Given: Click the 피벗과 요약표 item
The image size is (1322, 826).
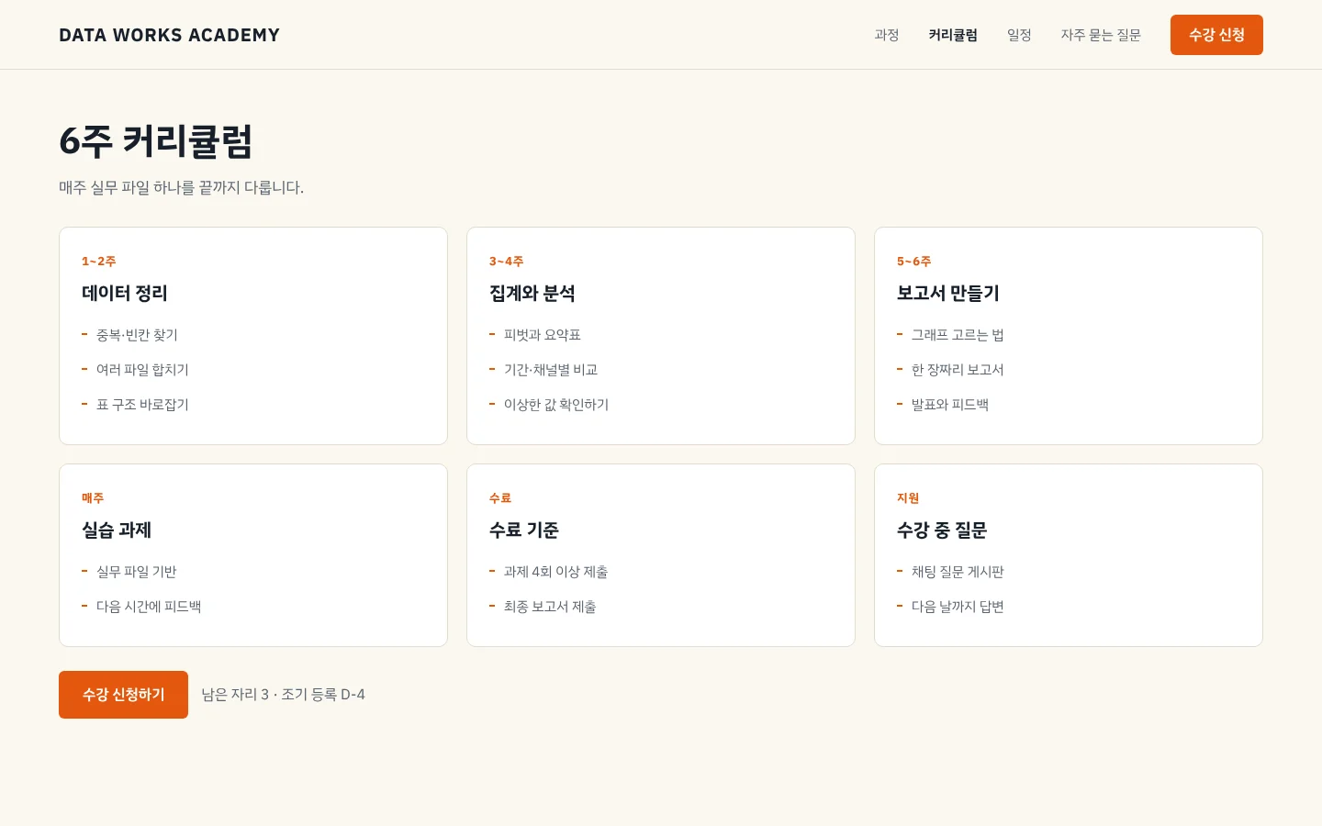Looking at the screenshot, I should (543, 335).
